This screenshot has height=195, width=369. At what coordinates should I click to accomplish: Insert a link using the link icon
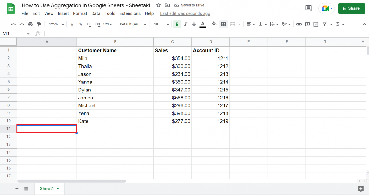tap(299, 24)
